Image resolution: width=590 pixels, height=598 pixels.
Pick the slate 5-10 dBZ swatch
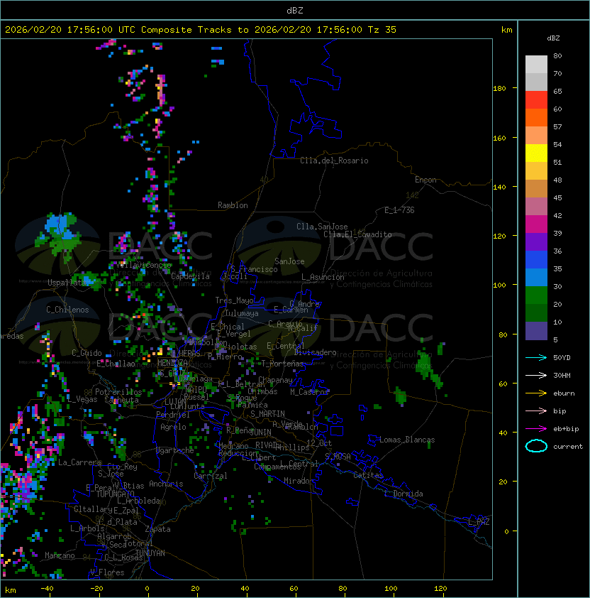[x=536, y=331]
